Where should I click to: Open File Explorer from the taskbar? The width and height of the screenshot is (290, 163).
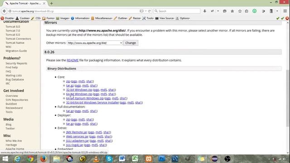56,159
